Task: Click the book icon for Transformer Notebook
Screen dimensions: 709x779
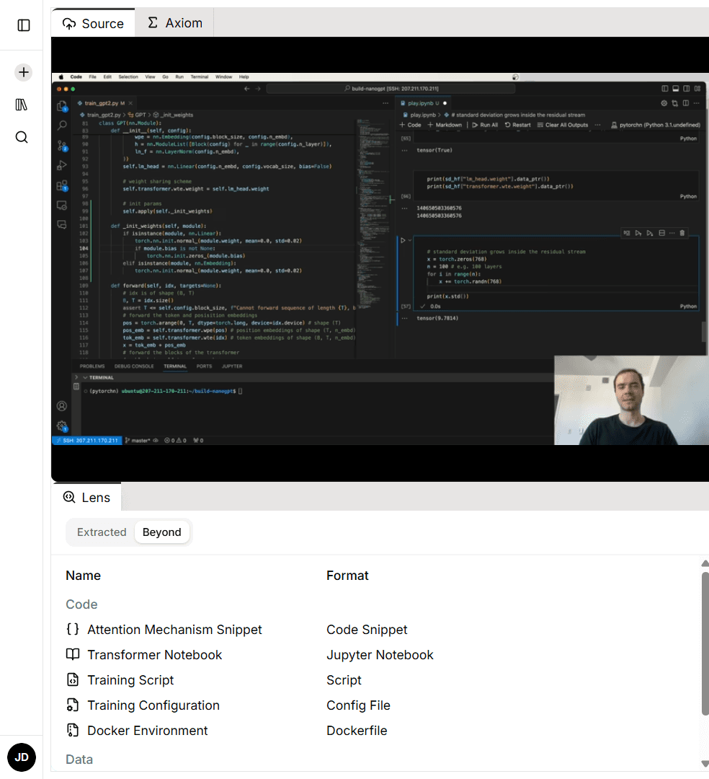Action: pos(73,654)
